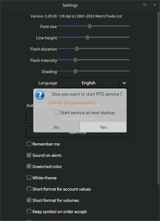Disable Sound on alerts
This screenshot has width=160, height=221.
pos(29,155)
